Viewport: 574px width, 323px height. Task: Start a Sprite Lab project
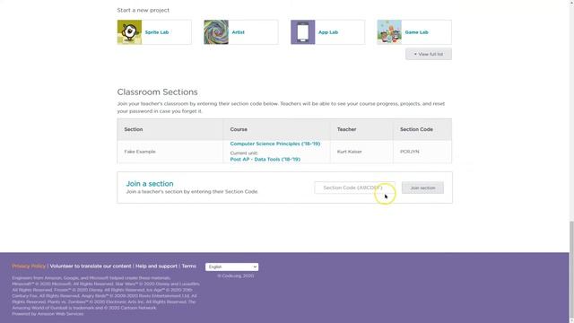click(157, 32)
